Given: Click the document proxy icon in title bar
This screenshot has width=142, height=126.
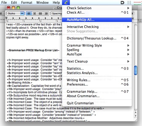Looking at the screenshot, I should click(x=54, y=8).
